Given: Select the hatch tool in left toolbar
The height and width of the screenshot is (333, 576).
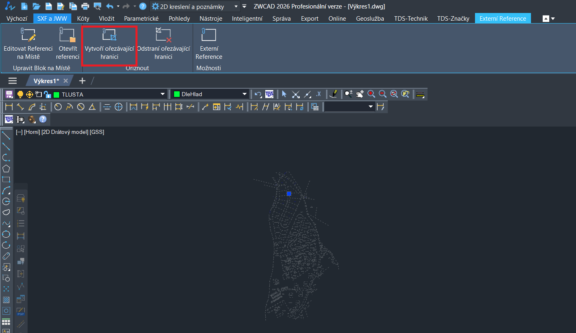Looking at the screenshot, I should 6,300.
